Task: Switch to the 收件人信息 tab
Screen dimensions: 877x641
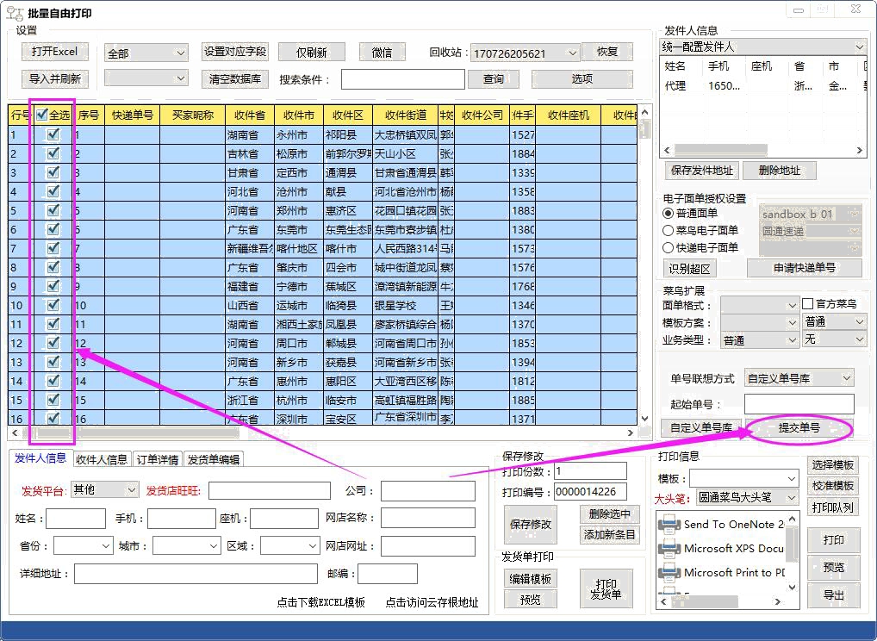Action: click(102, 459)
